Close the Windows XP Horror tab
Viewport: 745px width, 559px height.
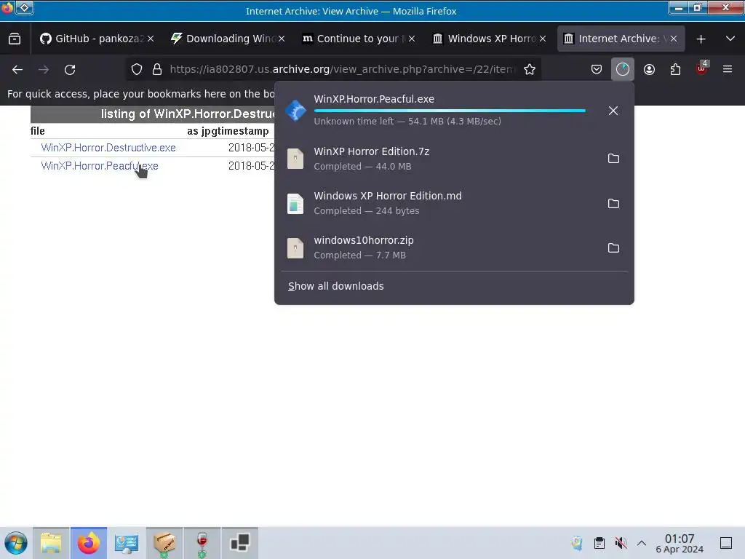(x=543, y=39)
